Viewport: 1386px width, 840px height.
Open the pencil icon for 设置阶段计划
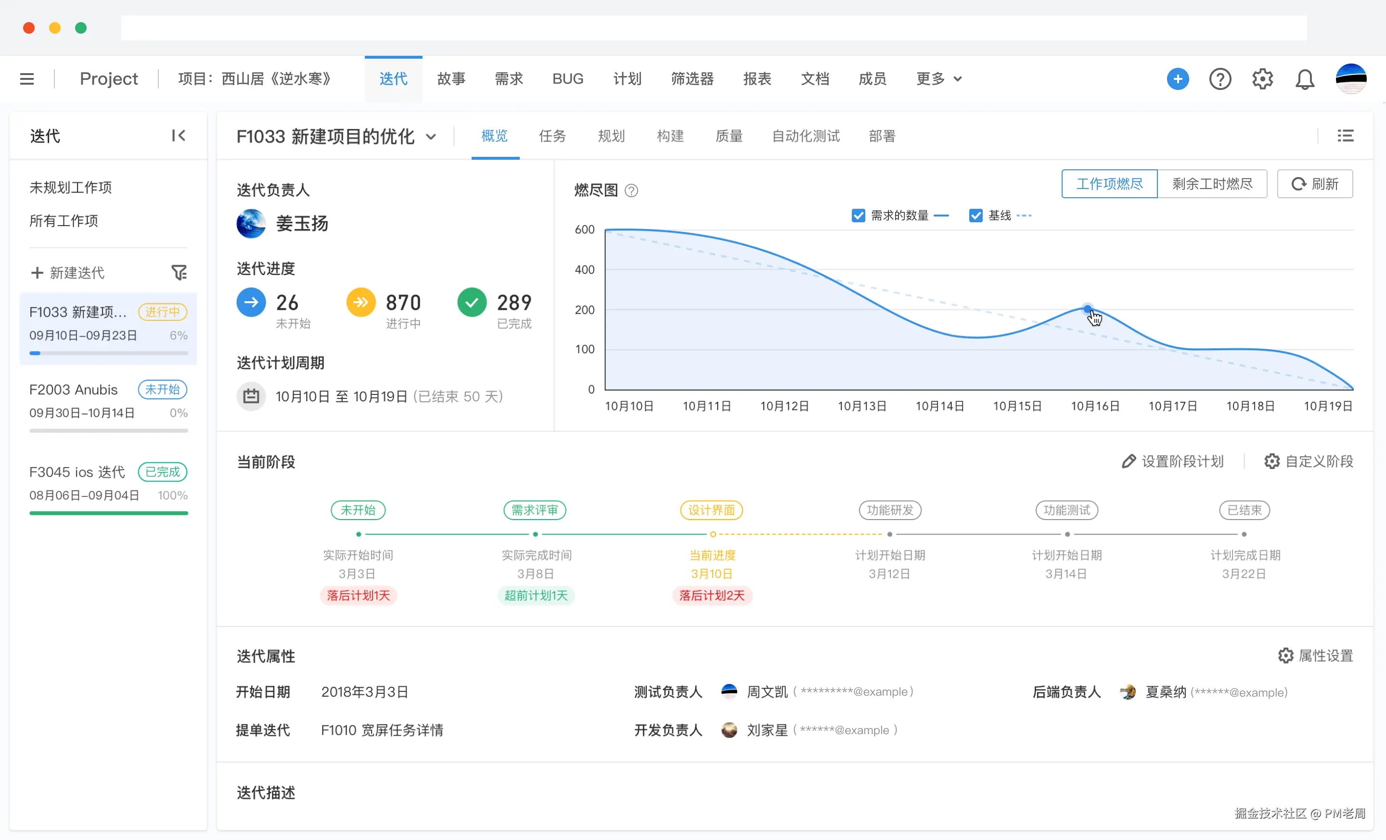[x=1129, y=461]
